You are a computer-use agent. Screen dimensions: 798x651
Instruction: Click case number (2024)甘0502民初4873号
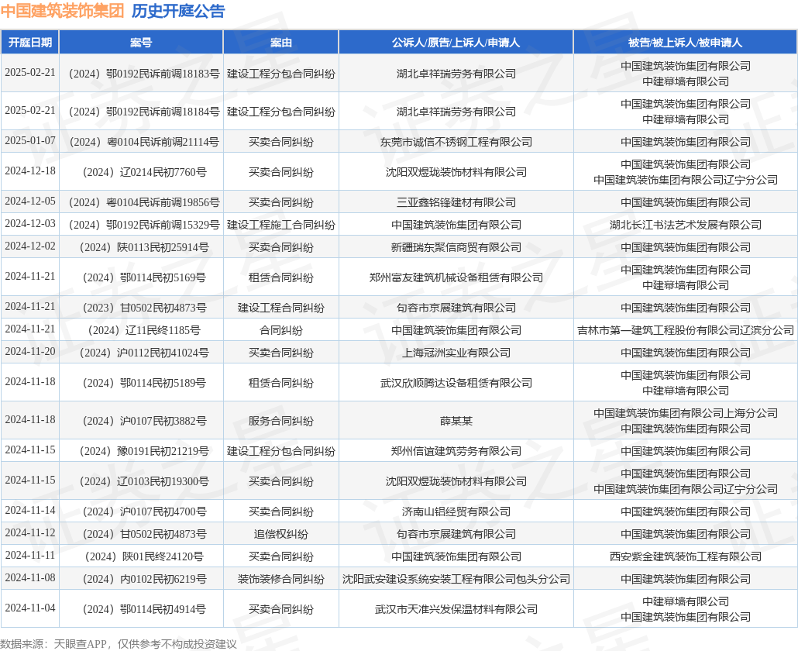144,534
